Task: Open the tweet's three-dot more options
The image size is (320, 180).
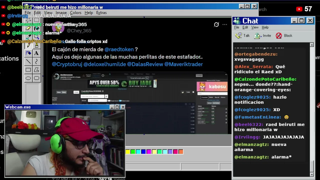Action: [224, 24]
